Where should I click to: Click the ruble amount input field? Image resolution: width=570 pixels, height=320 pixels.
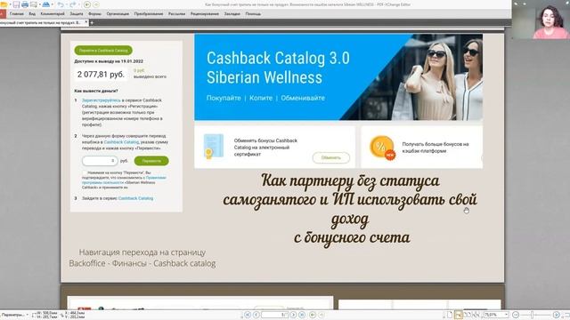tap(100, 161)
